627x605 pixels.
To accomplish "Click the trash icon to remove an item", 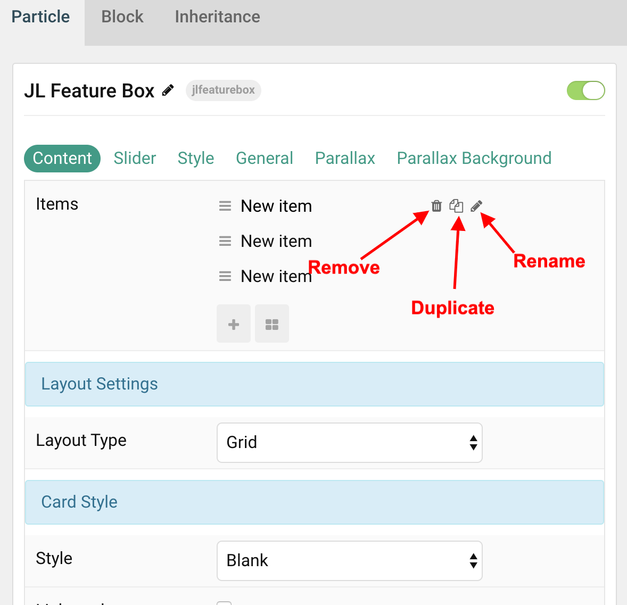I will pyautogui.click(x=436, y=206).
